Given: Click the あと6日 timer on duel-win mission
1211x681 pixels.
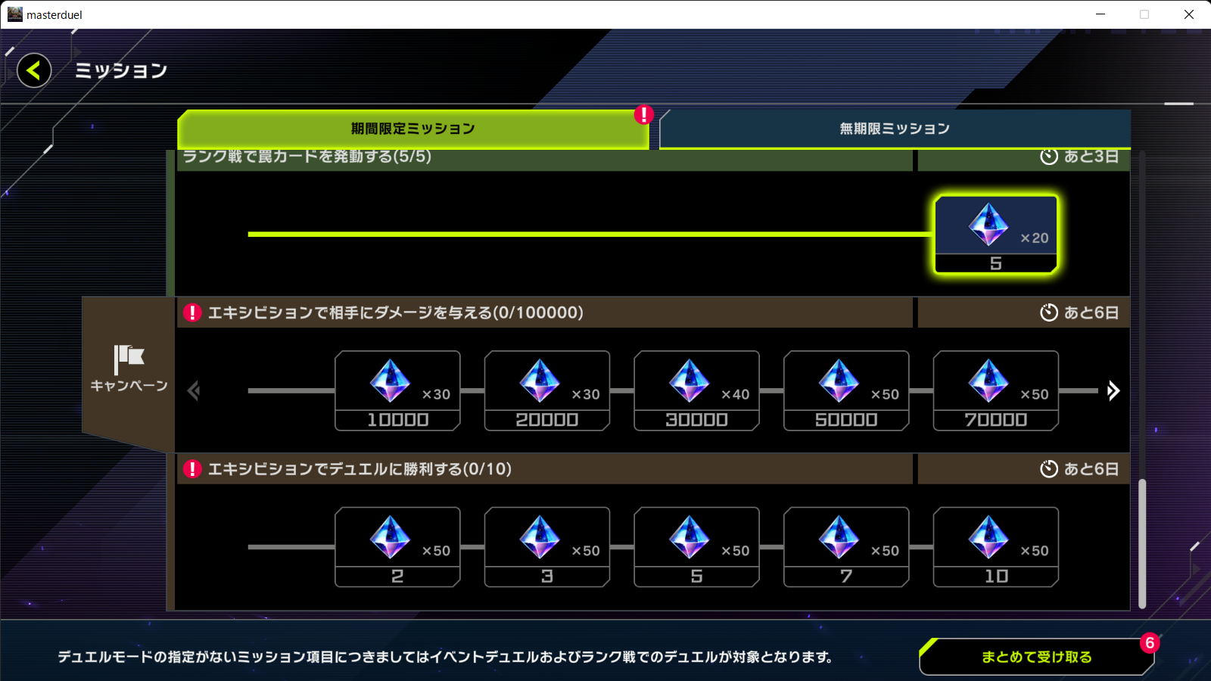Looking at the screenshot, I should pyautogui.click(x=1079, y=469).
